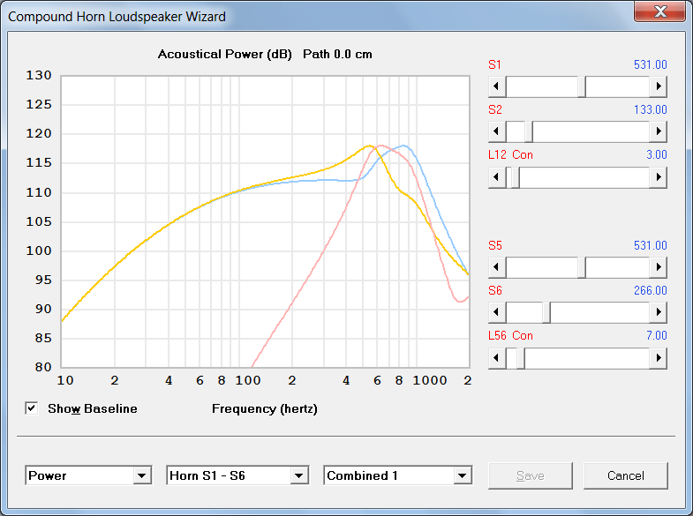Click the L56 Con slider thumb
Image resolution: width=693 pixels, height=516 pixels.
[x=521, y=358]
